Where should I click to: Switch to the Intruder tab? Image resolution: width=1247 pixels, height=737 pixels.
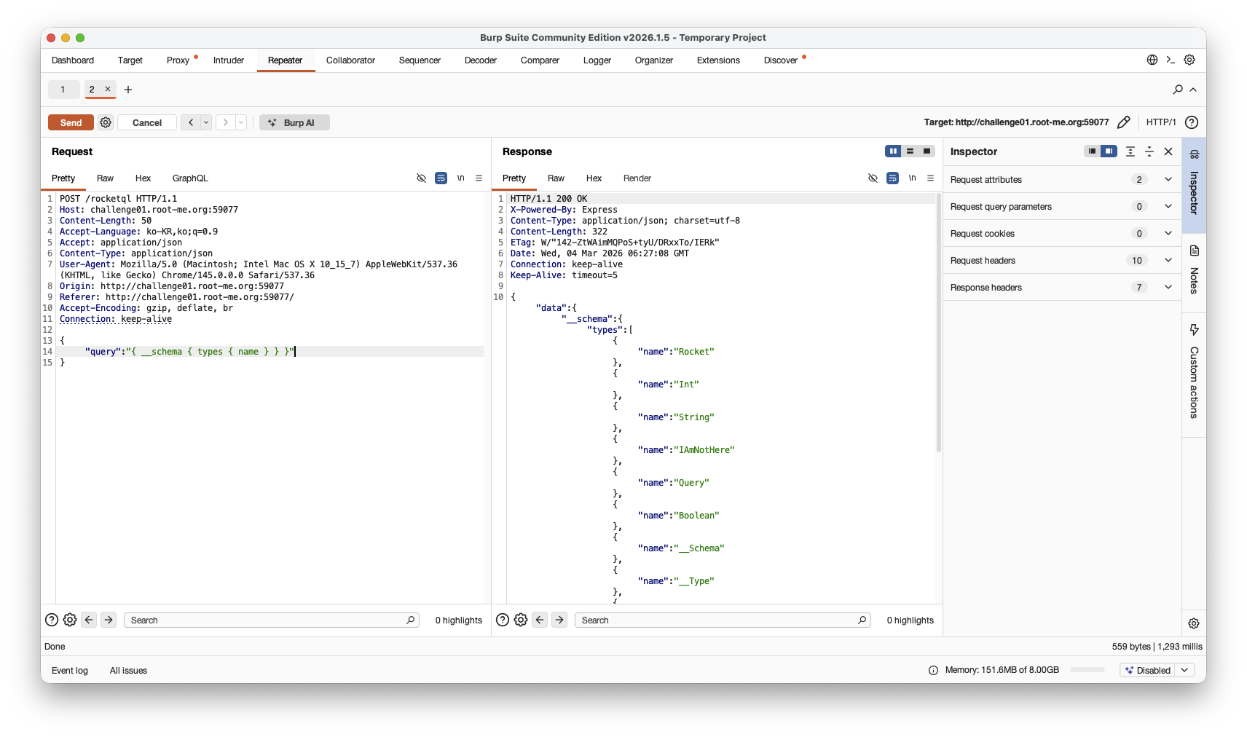229,60
